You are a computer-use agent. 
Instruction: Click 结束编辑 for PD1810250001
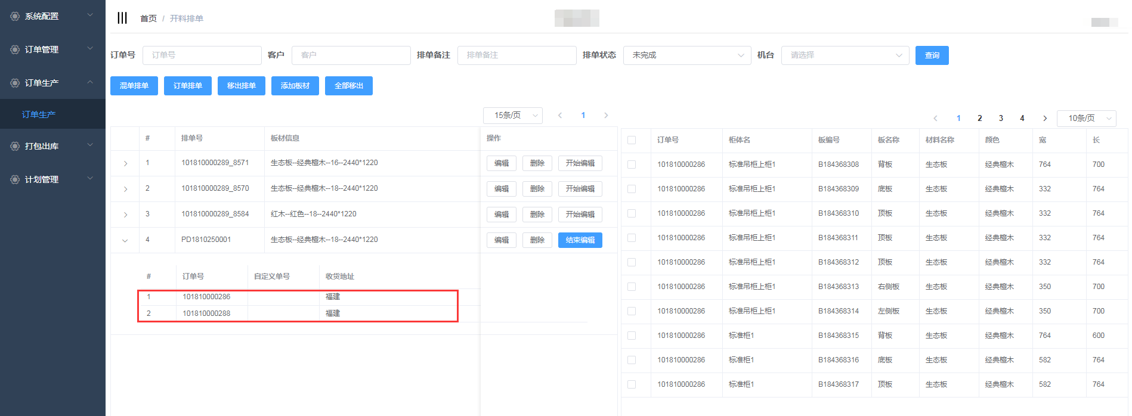(x=580, y=240)
